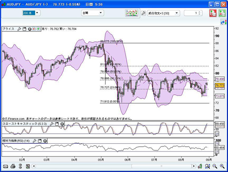Zoom out with the minus magnifier
Image resolution: width=228 pixels, height=172 pixels.
point(215,166)
